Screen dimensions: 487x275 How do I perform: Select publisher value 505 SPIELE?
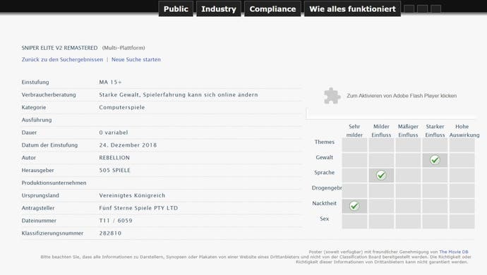[x=114, y=170]
